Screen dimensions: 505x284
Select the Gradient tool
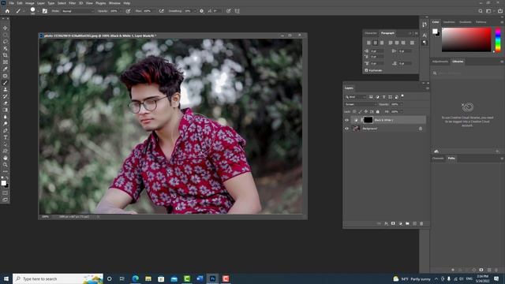click(6, 110)
